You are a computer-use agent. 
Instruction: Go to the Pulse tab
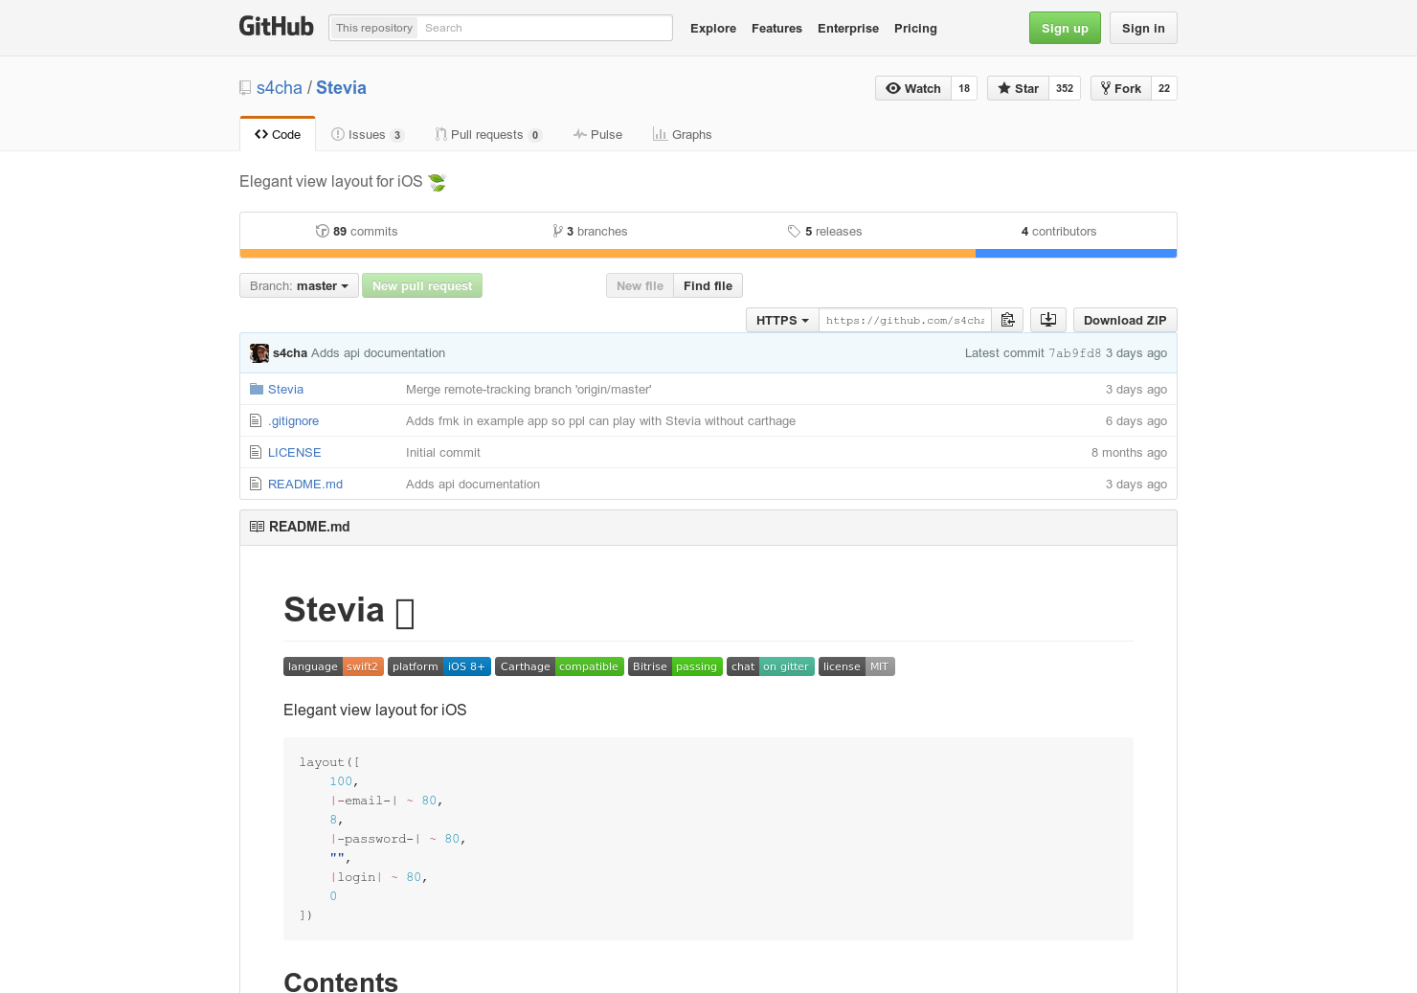tap(597, 134)
